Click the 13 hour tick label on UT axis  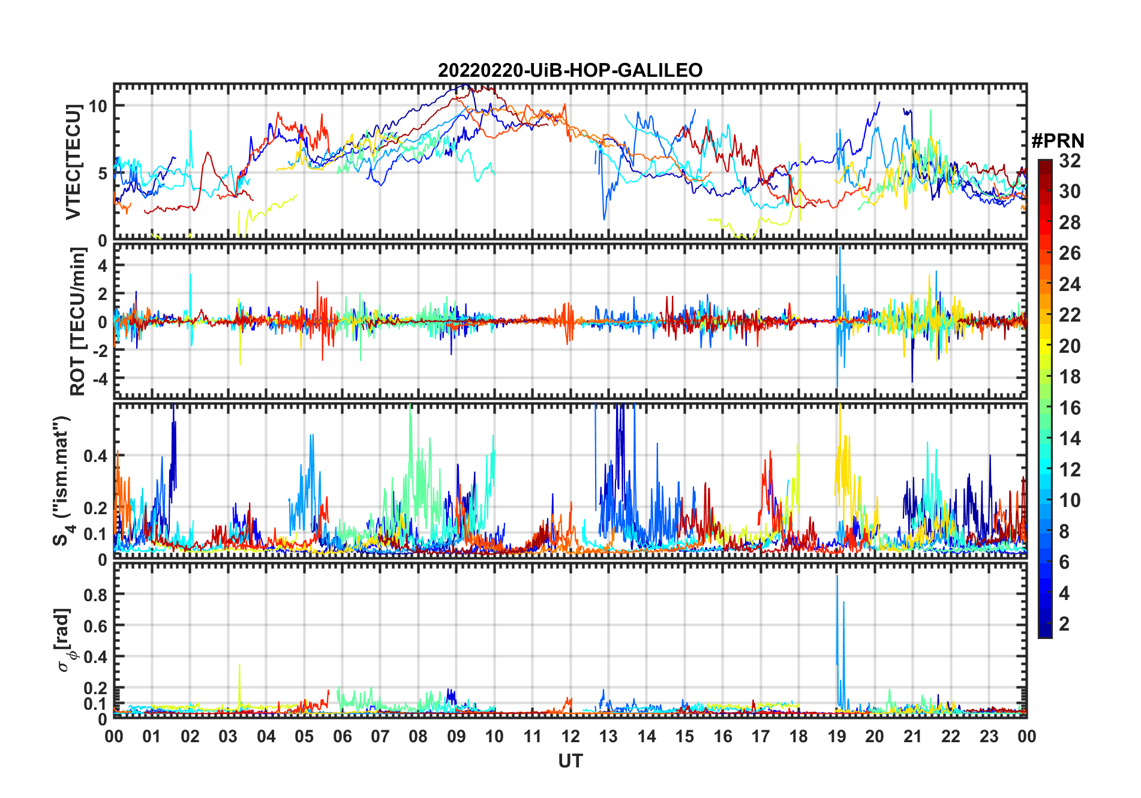coord(608,736)
